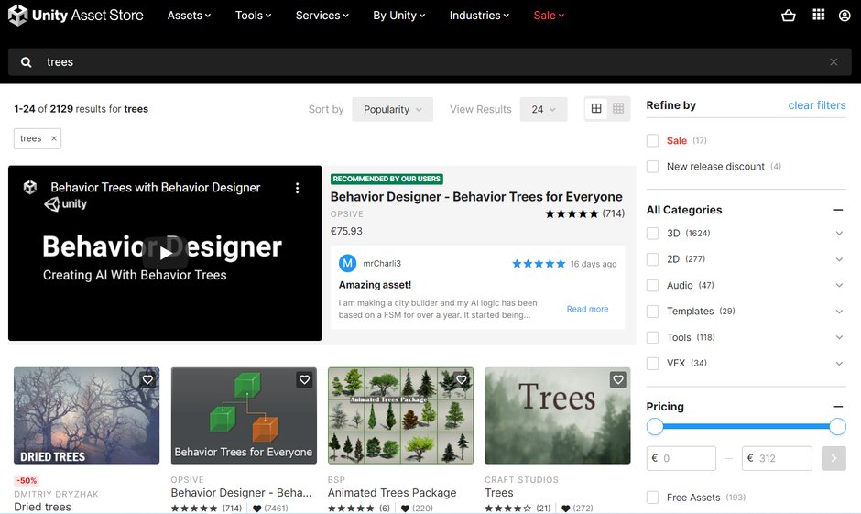The width and height of the screenshot is (861, 514).
Task: Open the Sort by Popularity dropdown
Action: 392,109
